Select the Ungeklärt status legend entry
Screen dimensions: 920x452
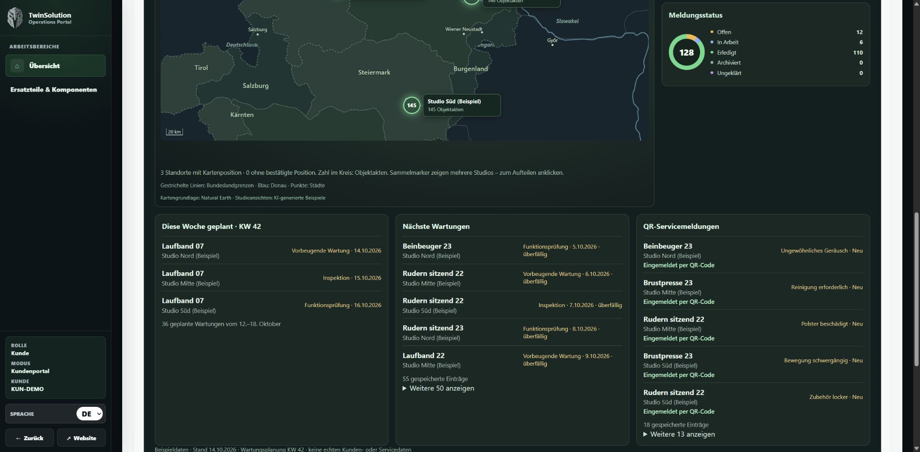tap(787, 73)
